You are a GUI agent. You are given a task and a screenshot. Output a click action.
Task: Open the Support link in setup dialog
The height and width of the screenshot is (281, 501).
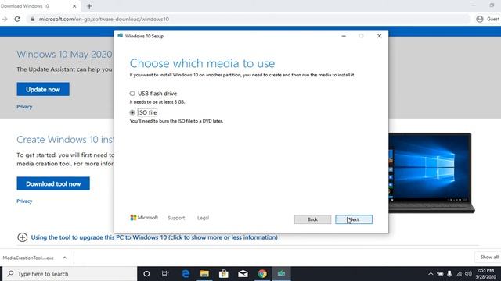coord(176,218)
